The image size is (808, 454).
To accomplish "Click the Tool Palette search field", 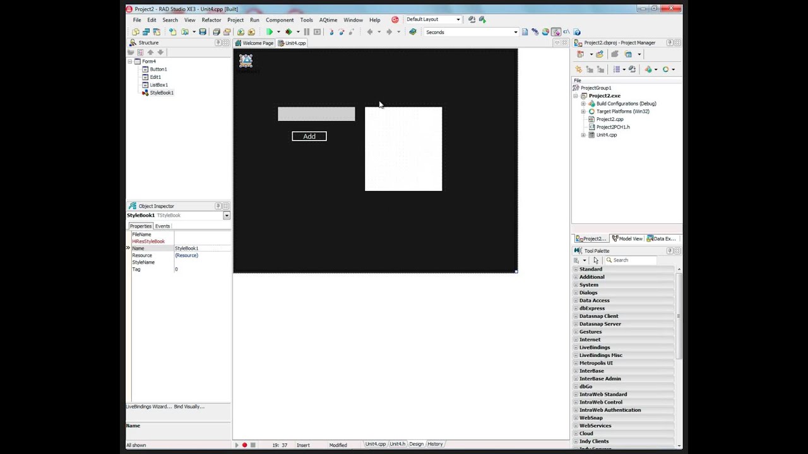I will [x=630, y=260].
